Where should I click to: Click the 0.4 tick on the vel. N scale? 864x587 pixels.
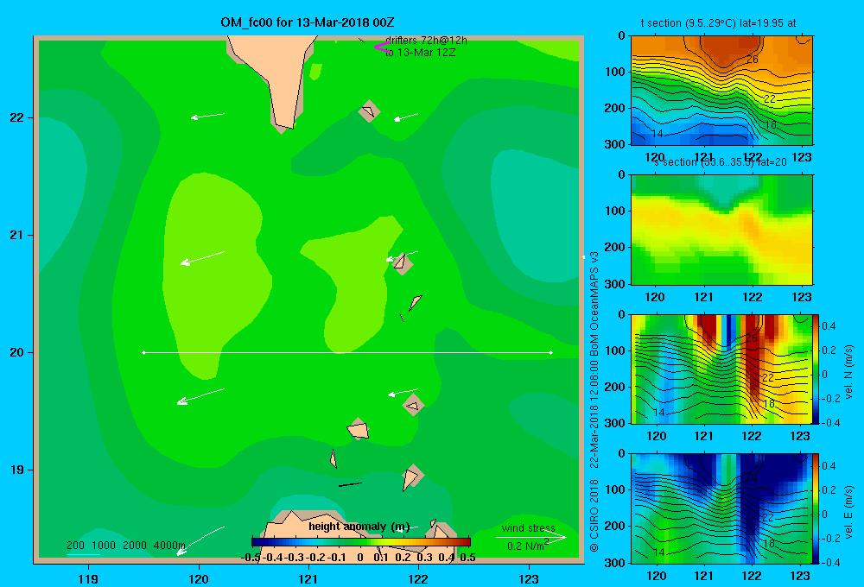click(x=829, y=326)
